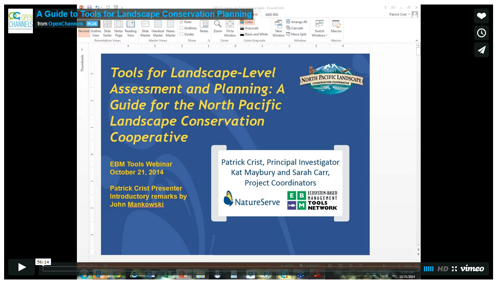Image resolution: width=498 pixels, height=284 pixels.
Task: Open Slide Sorter view
Action: click(x=107, y=28)
